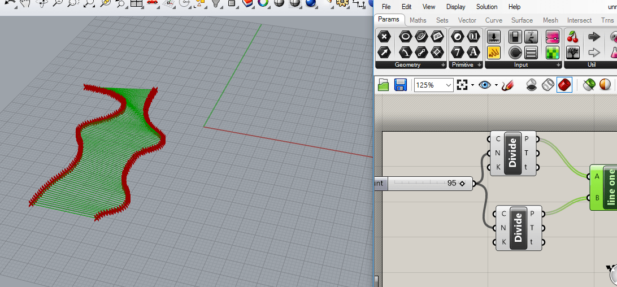
Task: Add a Vector parameter (arrow hexagon icon)
Action: pos(384,51)
